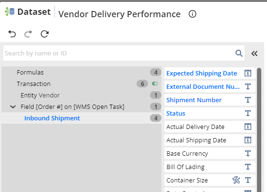The height and width of the screenshot is (192, 267).
Task: Click the Dataset logo icon
Action: click(x=10, y=11)
